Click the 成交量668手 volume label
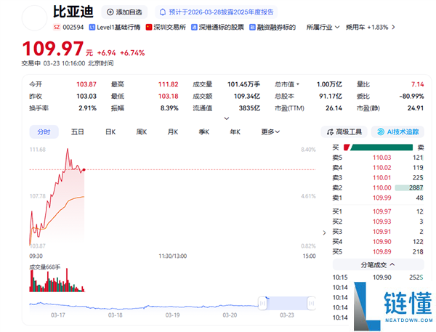This screenshot has height=332, width=436. coord(45,267)
